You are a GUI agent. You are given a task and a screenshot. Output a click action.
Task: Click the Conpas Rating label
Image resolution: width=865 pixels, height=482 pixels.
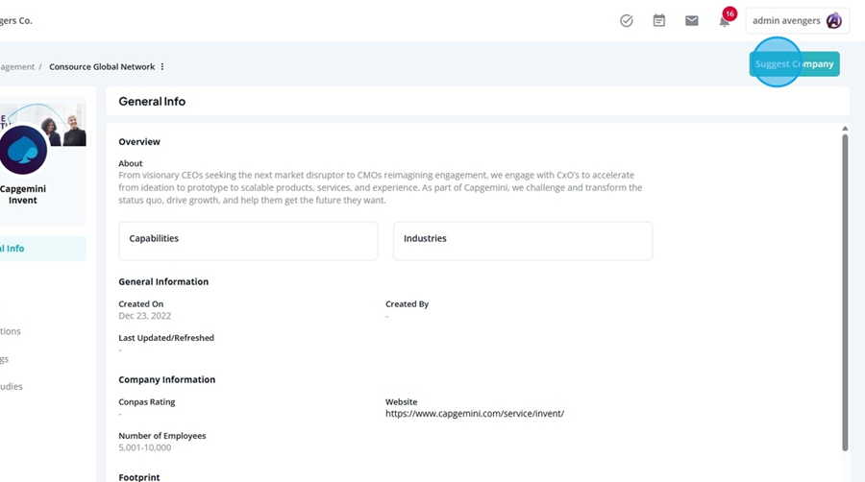tap(147, 402)
